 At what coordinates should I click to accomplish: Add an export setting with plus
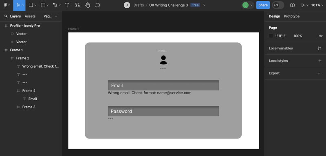(319, 73)
